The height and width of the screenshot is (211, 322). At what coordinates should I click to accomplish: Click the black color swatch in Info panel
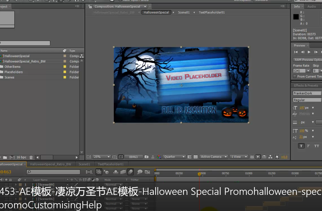coord(296,17)
